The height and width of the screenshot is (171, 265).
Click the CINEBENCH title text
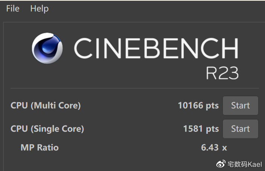click(156, 48)
